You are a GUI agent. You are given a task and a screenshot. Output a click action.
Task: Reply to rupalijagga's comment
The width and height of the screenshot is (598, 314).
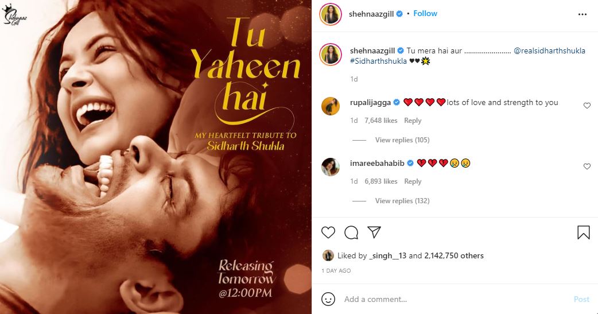click(413, 121)
